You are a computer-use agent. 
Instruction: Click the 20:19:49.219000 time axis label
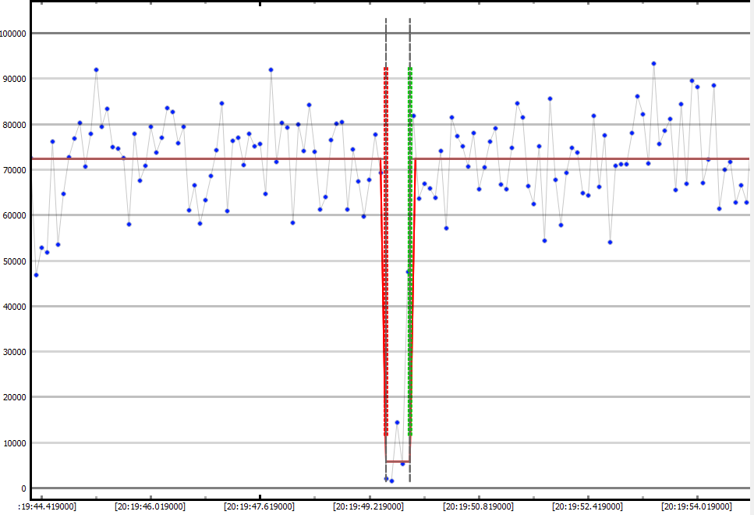coord(369,506)
